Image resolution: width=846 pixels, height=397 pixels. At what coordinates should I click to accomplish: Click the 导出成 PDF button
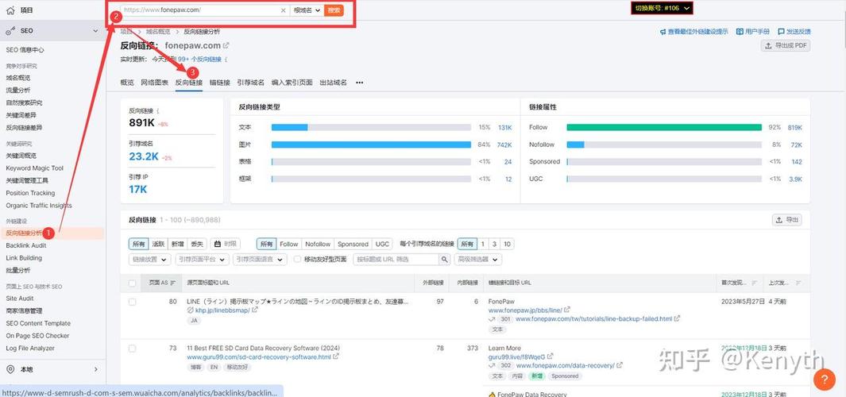coord(786,46)
